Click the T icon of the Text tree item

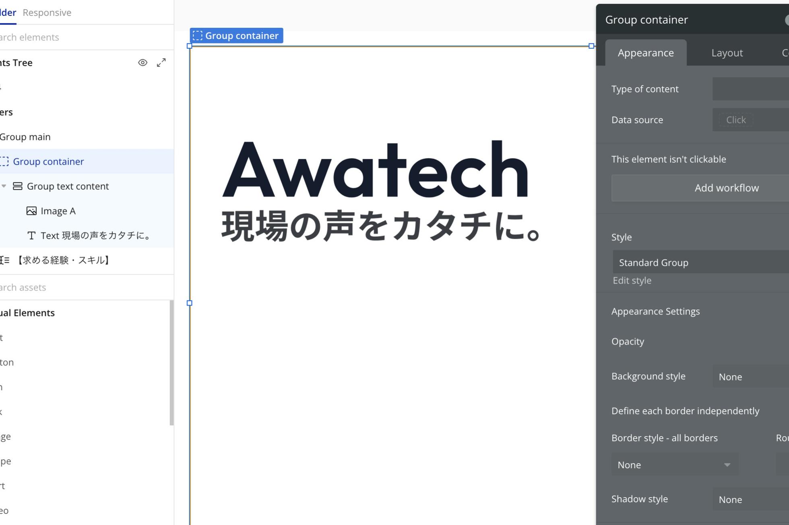(x=31, y=236)
